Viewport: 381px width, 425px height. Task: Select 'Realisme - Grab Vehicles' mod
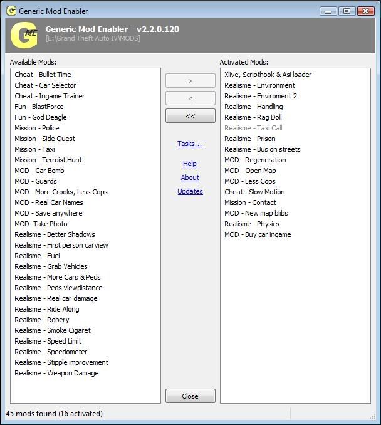[x=51, y=266]
